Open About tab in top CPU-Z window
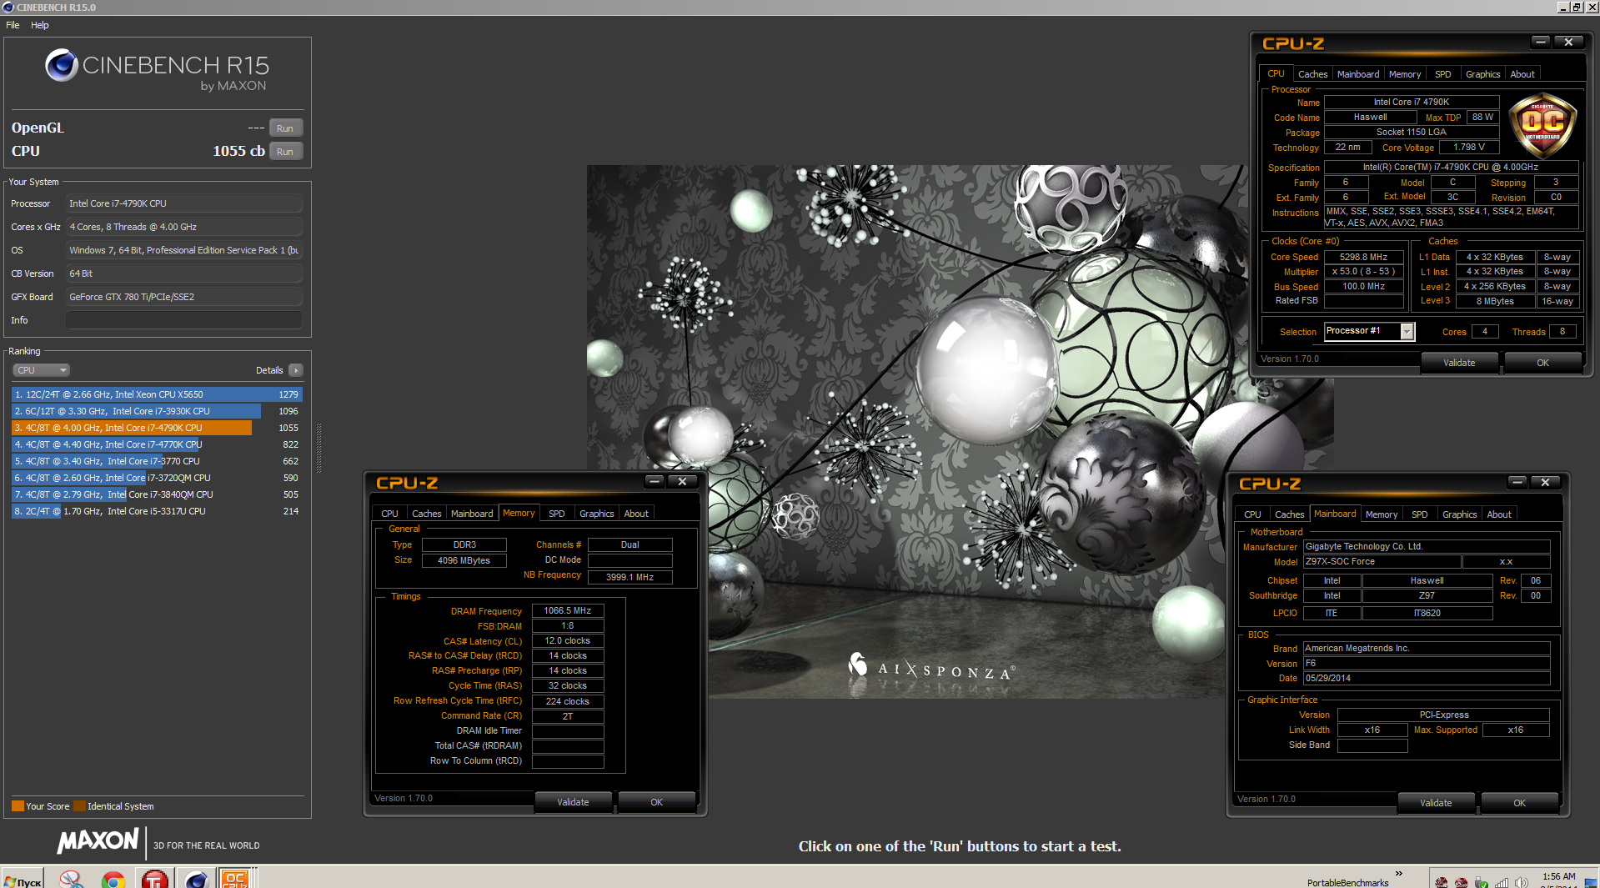 point(1522,74)
